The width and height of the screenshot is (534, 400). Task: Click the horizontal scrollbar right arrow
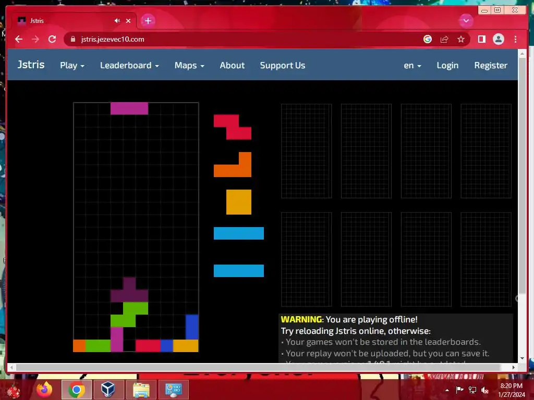(514, 367)
